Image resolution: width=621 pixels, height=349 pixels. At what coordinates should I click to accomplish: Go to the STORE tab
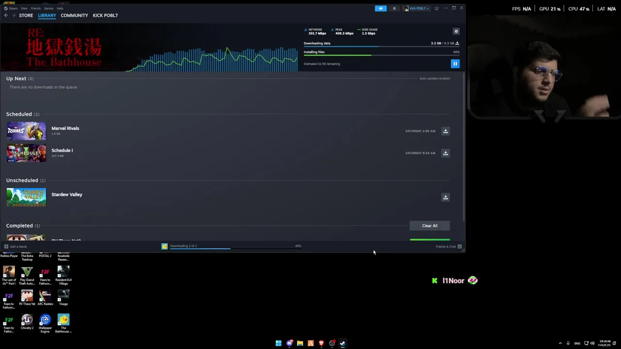pyautogui.click(x=26, y=16)
